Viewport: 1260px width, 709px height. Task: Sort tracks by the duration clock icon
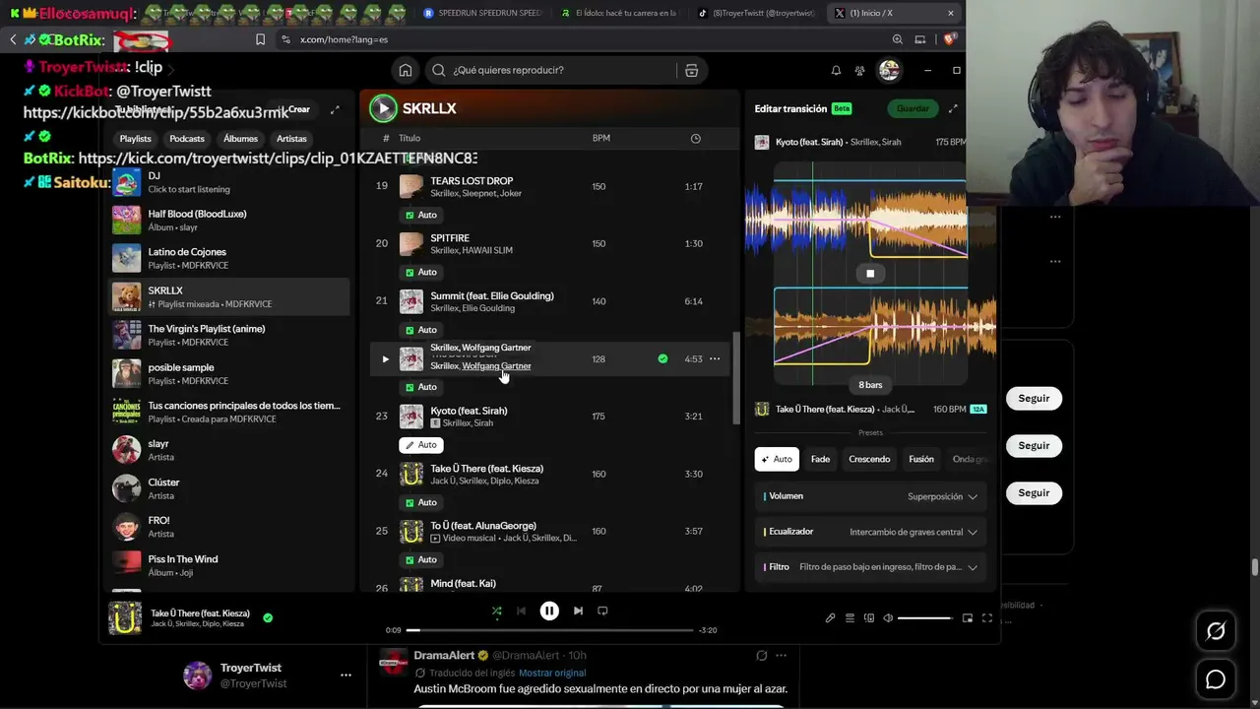(x=696, y=139)
